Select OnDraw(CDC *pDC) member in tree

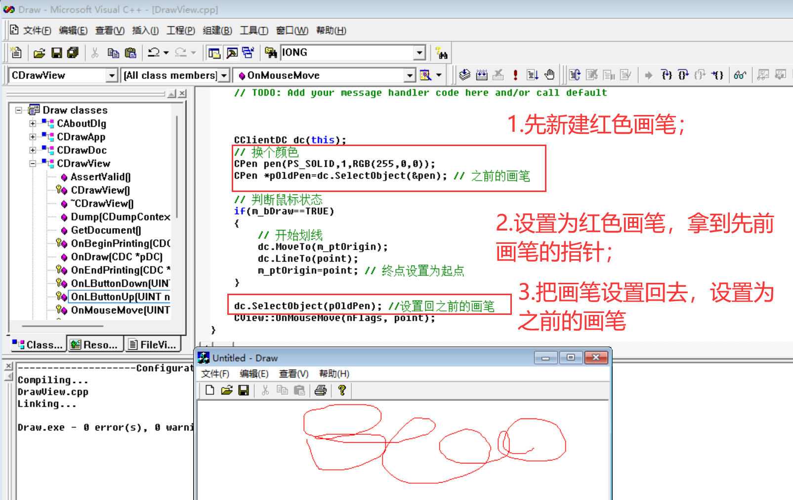pyautogui.click(x=117, y=257)
